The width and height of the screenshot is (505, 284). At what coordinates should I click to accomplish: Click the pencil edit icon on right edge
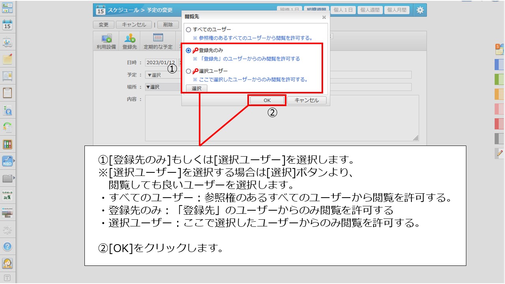point(500,153)
